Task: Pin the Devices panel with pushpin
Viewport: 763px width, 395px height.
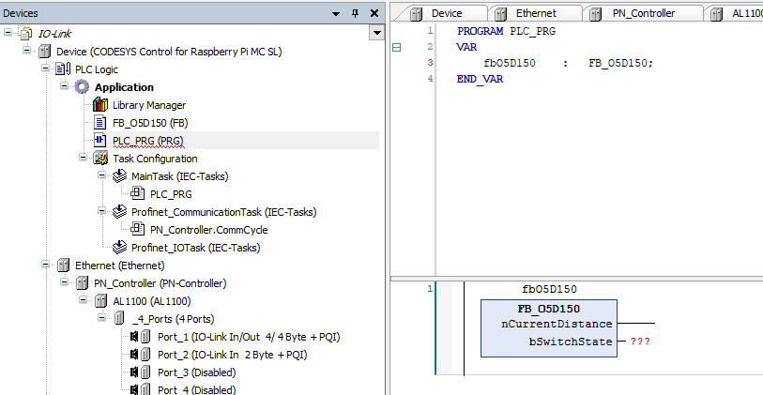Action: tap(355, 13)
